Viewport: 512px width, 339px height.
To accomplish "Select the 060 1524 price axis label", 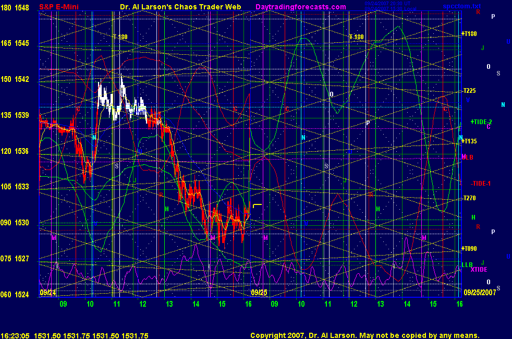I will (15, 294).
